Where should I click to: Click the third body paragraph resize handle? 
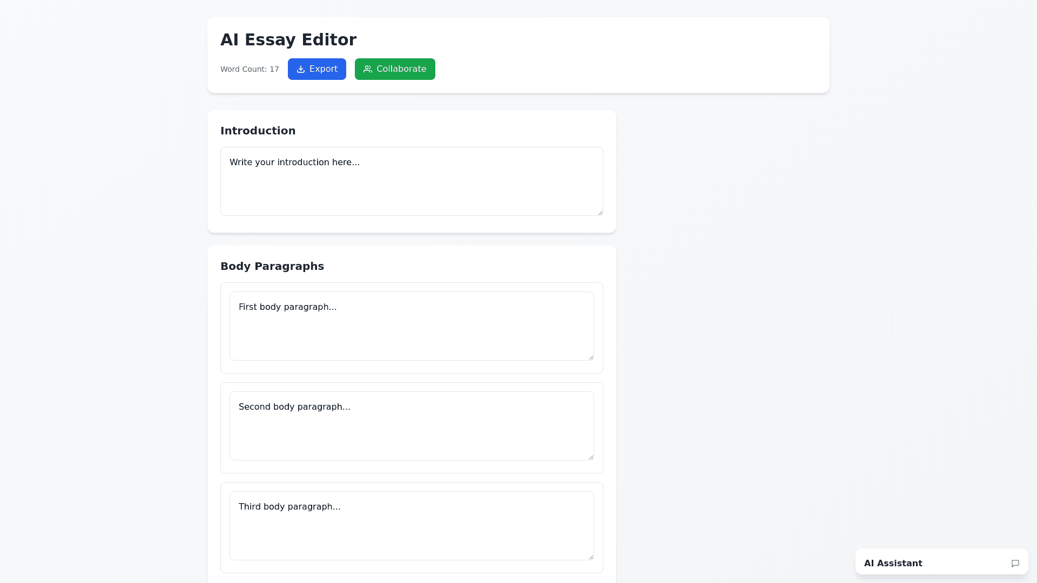591,557
